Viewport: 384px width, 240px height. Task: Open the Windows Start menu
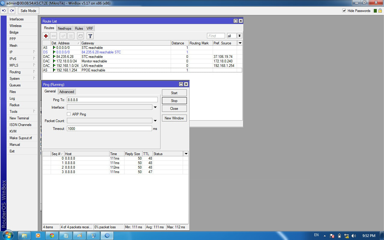[x=7, y=235]
